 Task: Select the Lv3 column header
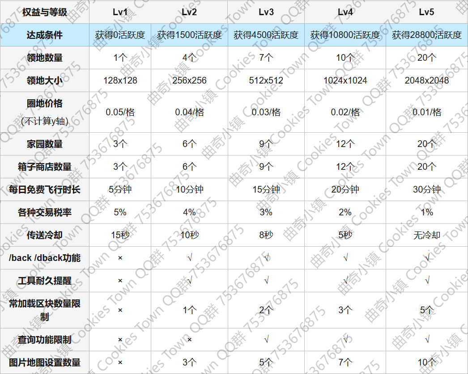point(266,12)
